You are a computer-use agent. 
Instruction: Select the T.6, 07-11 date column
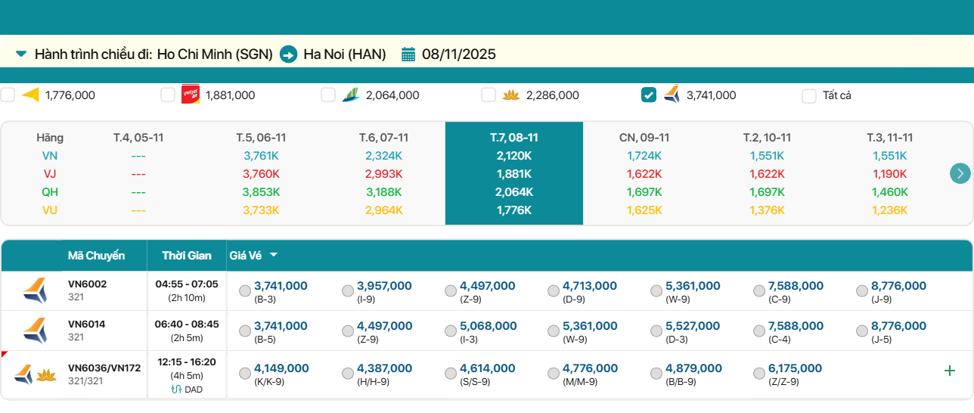[383, 138]
